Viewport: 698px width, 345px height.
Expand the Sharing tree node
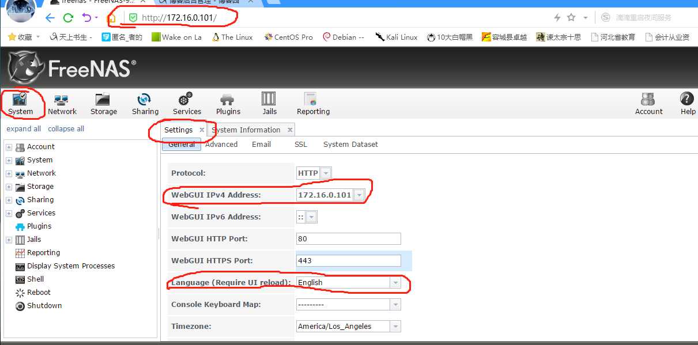[x=9, y=200]
